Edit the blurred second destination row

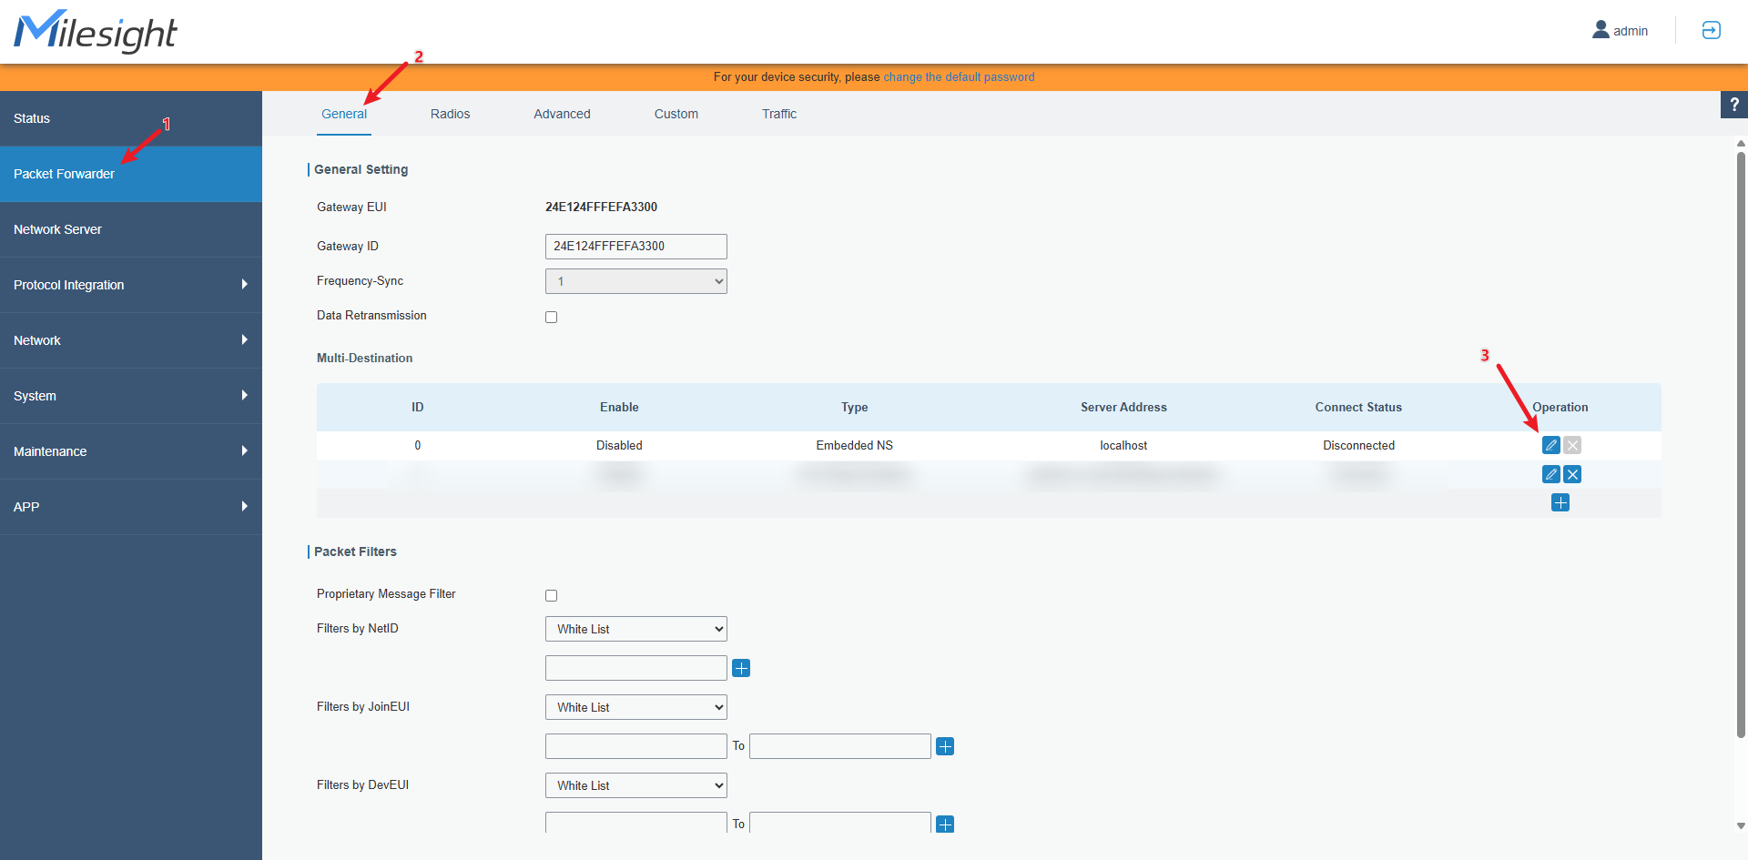pos(1550,474)
